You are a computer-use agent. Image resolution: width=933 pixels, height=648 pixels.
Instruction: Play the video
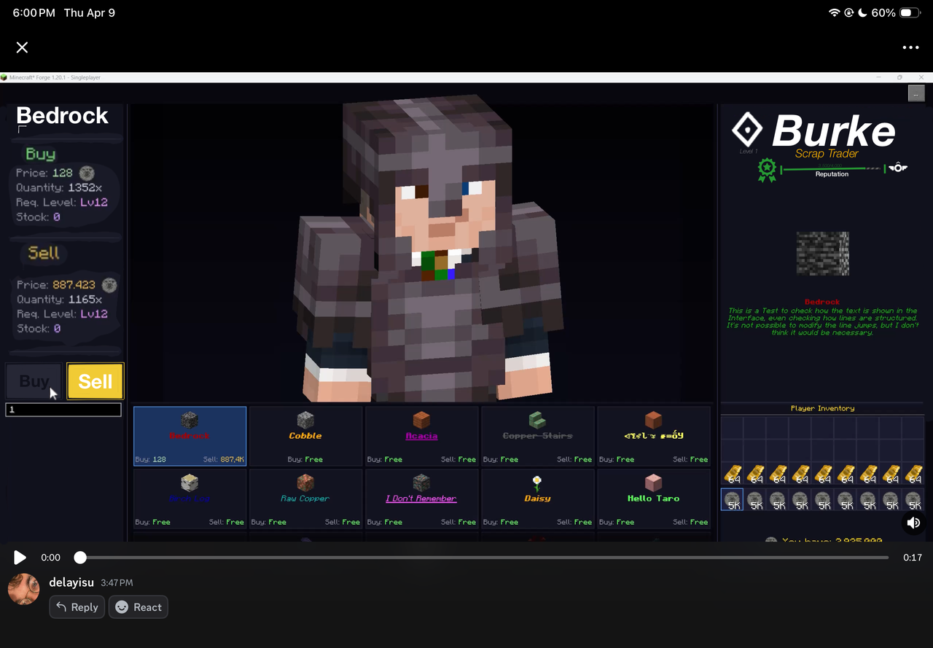click(20, 558)
